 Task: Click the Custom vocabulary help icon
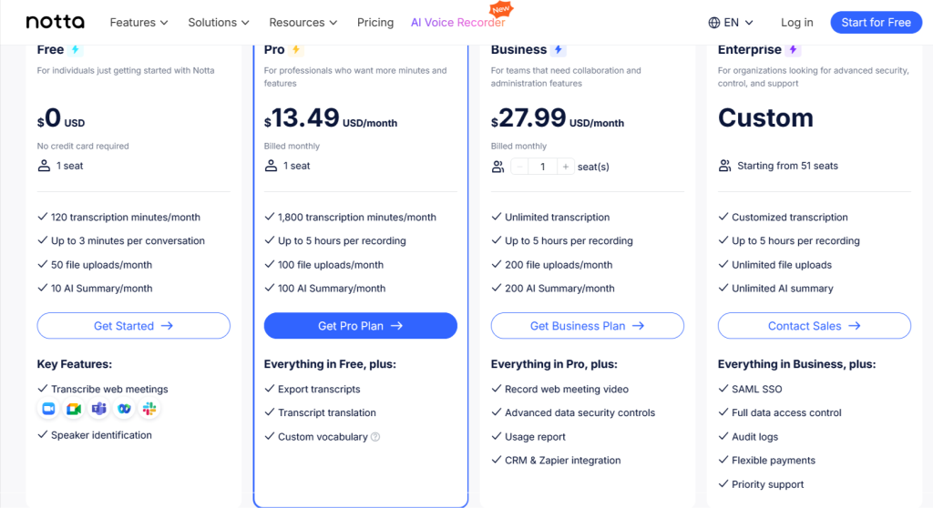tap(375, 437)
